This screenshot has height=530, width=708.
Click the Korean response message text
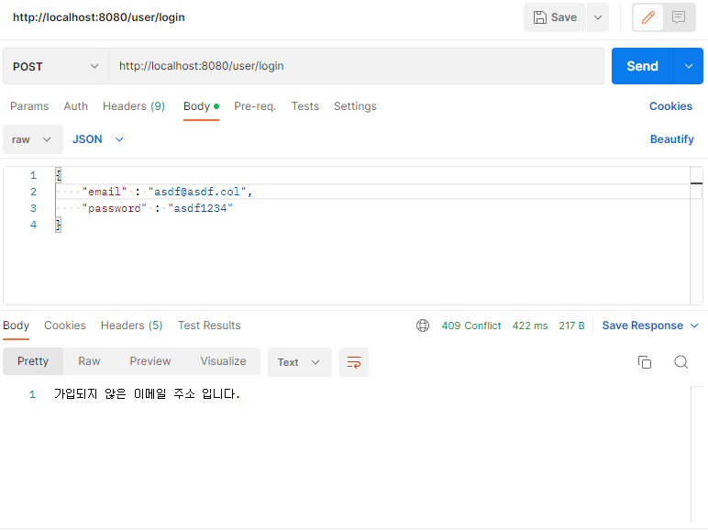pyautogui.click(x=147, y=394)
